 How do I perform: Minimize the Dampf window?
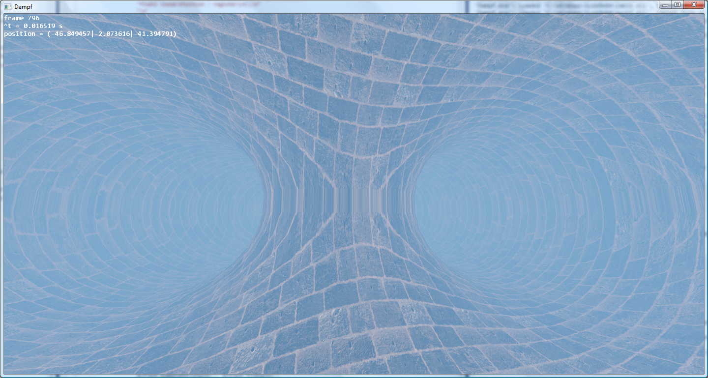665,5
